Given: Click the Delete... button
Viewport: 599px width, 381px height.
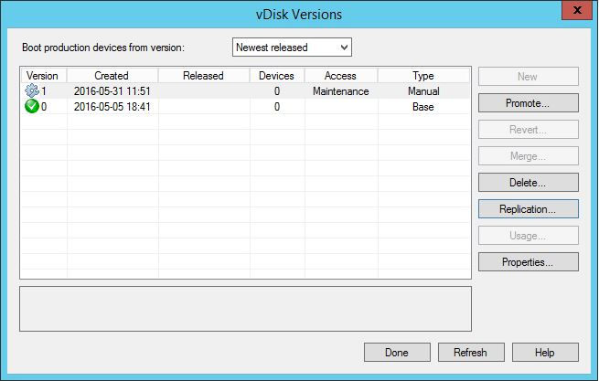Looking at the screenshot, I should pos(529,183).
